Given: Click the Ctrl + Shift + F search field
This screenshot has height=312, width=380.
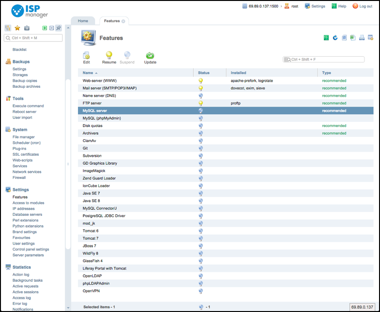Looking at the screenshot, I should tap(327, 59).
